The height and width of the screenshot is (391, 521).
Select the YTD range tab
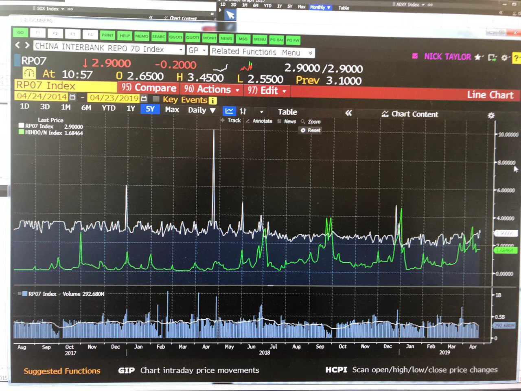pos(109,108)
